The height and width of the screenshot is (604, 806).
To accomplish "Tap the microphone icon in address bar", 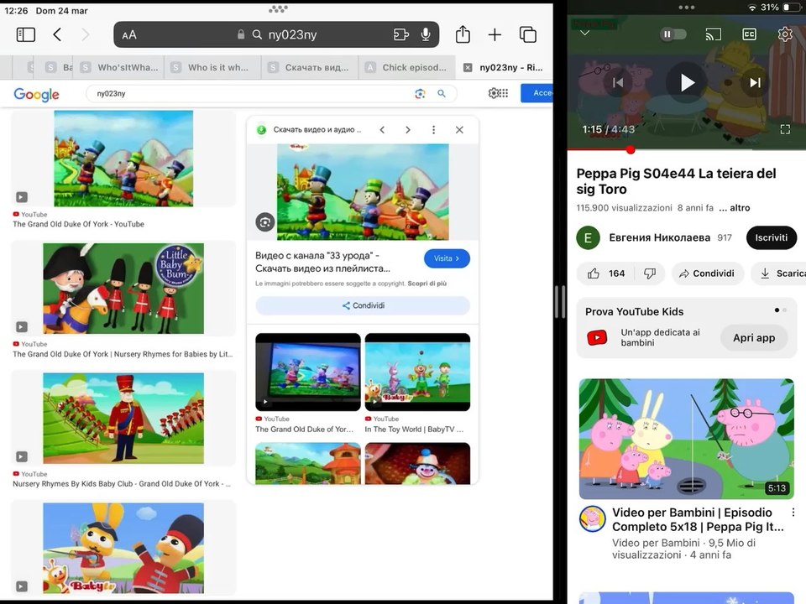I will [x=426, y=34].
